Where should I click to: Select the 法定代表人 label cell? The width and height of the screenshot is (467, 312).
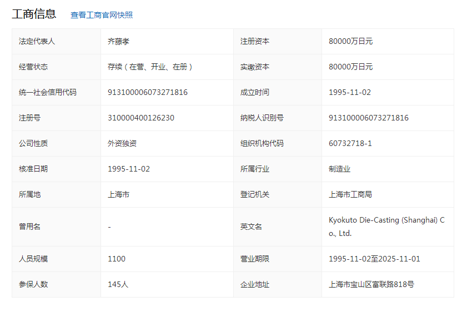pyautogui.click(x=56, y=42)
